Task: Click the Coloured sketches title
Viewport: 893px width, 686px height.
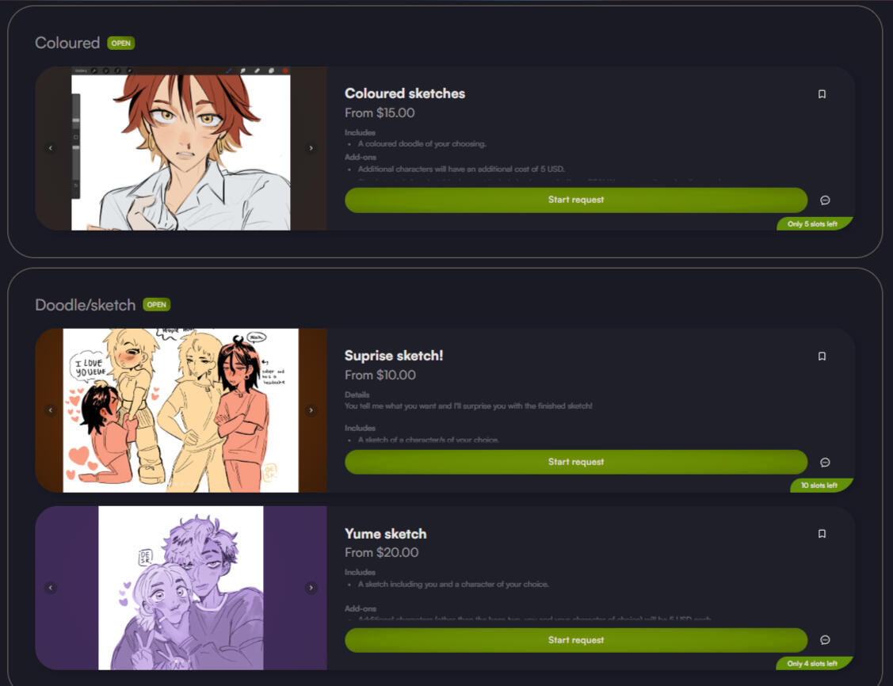Action: click(405, 93)
